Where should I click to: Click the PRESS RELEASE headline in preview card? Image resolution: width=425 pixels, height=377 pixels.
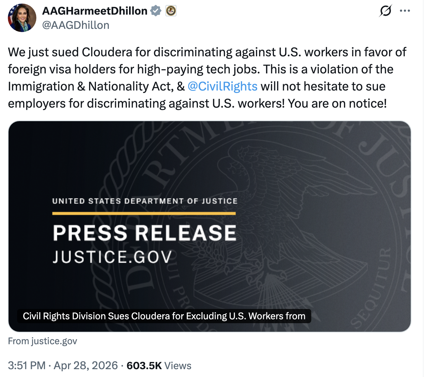coord(145,233)
